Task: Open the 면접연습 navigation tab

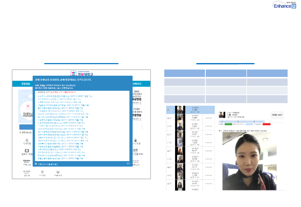Action: click(x=25, y=84)
